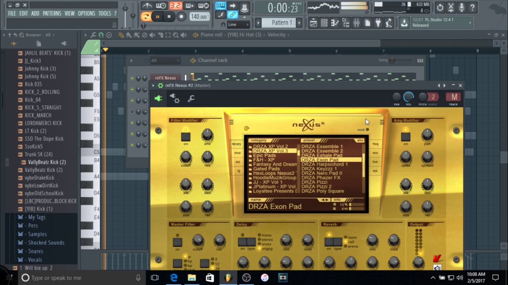Viewport: 508px width, 285px height.
Task: Click the piano roll magnet snap icon
Action: (x=101, y=35)
